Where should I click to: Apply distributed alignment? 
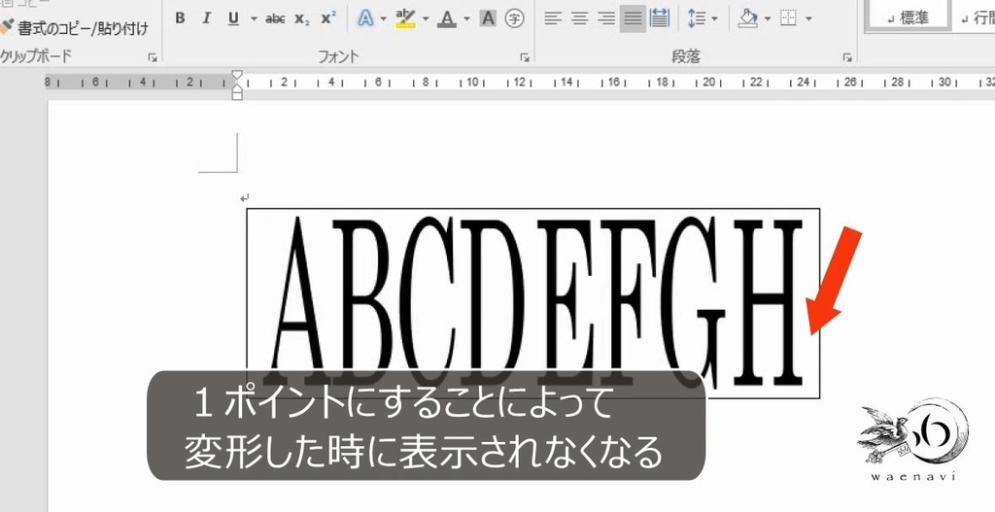click(660, 18)
